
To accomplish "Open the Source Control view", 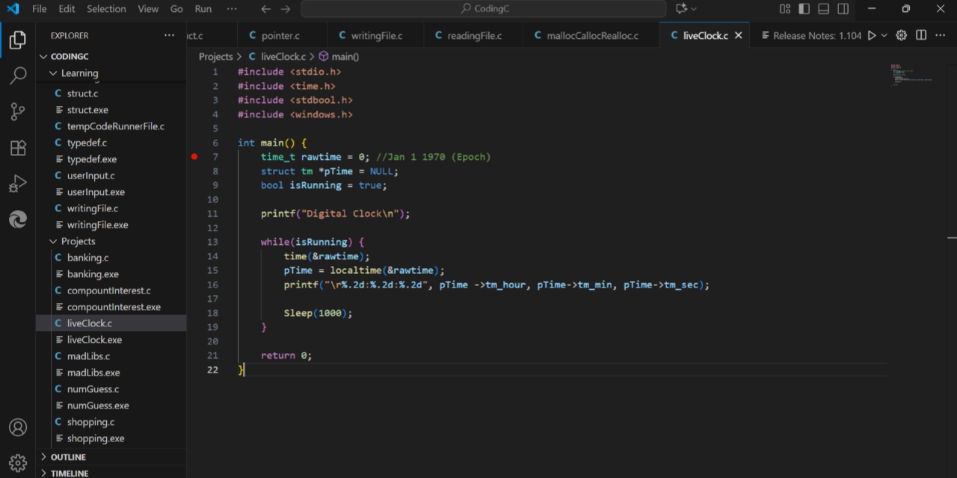I will pos(18,111).
